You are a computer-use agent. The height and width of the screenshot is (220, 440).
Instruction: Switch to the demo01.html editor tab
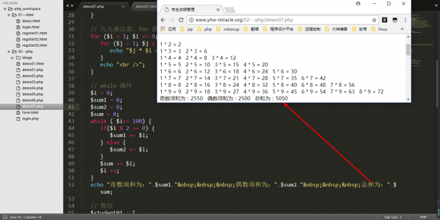(x=145, y=6)
